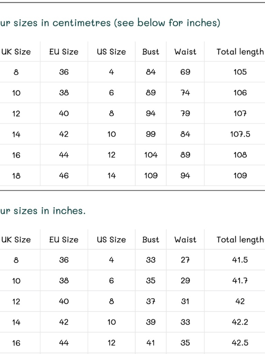Click the Bust header in centimetres table
The image size is (265, 354).
151,52
